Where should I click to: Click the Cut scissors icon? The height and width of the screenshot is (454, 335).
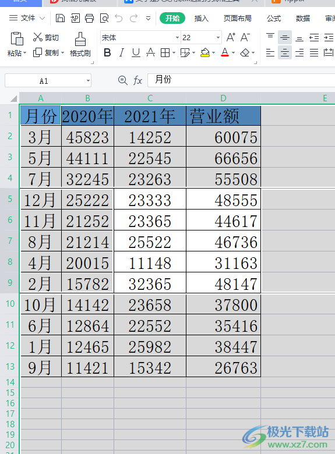click(x=38, y=37)
